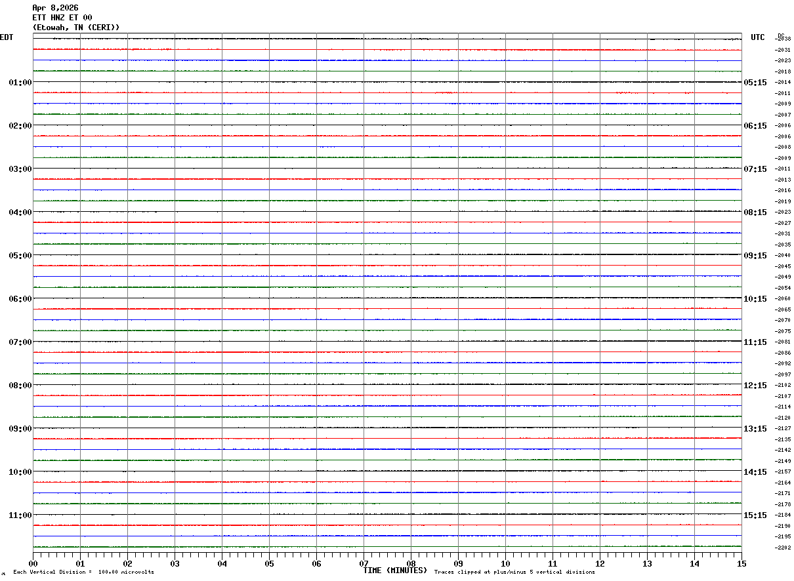
Task: Select the DC offset value -2040
Action: 784,256
